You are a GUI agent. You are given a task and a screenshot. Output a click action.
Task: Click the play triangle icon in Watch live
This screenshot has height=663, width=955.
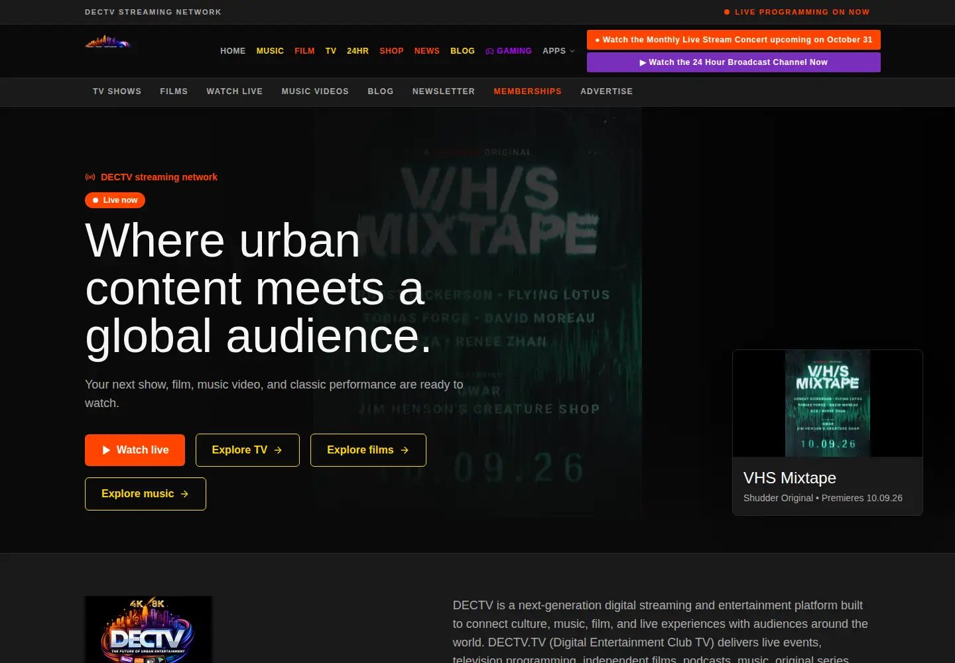click(x=106, y=450)
